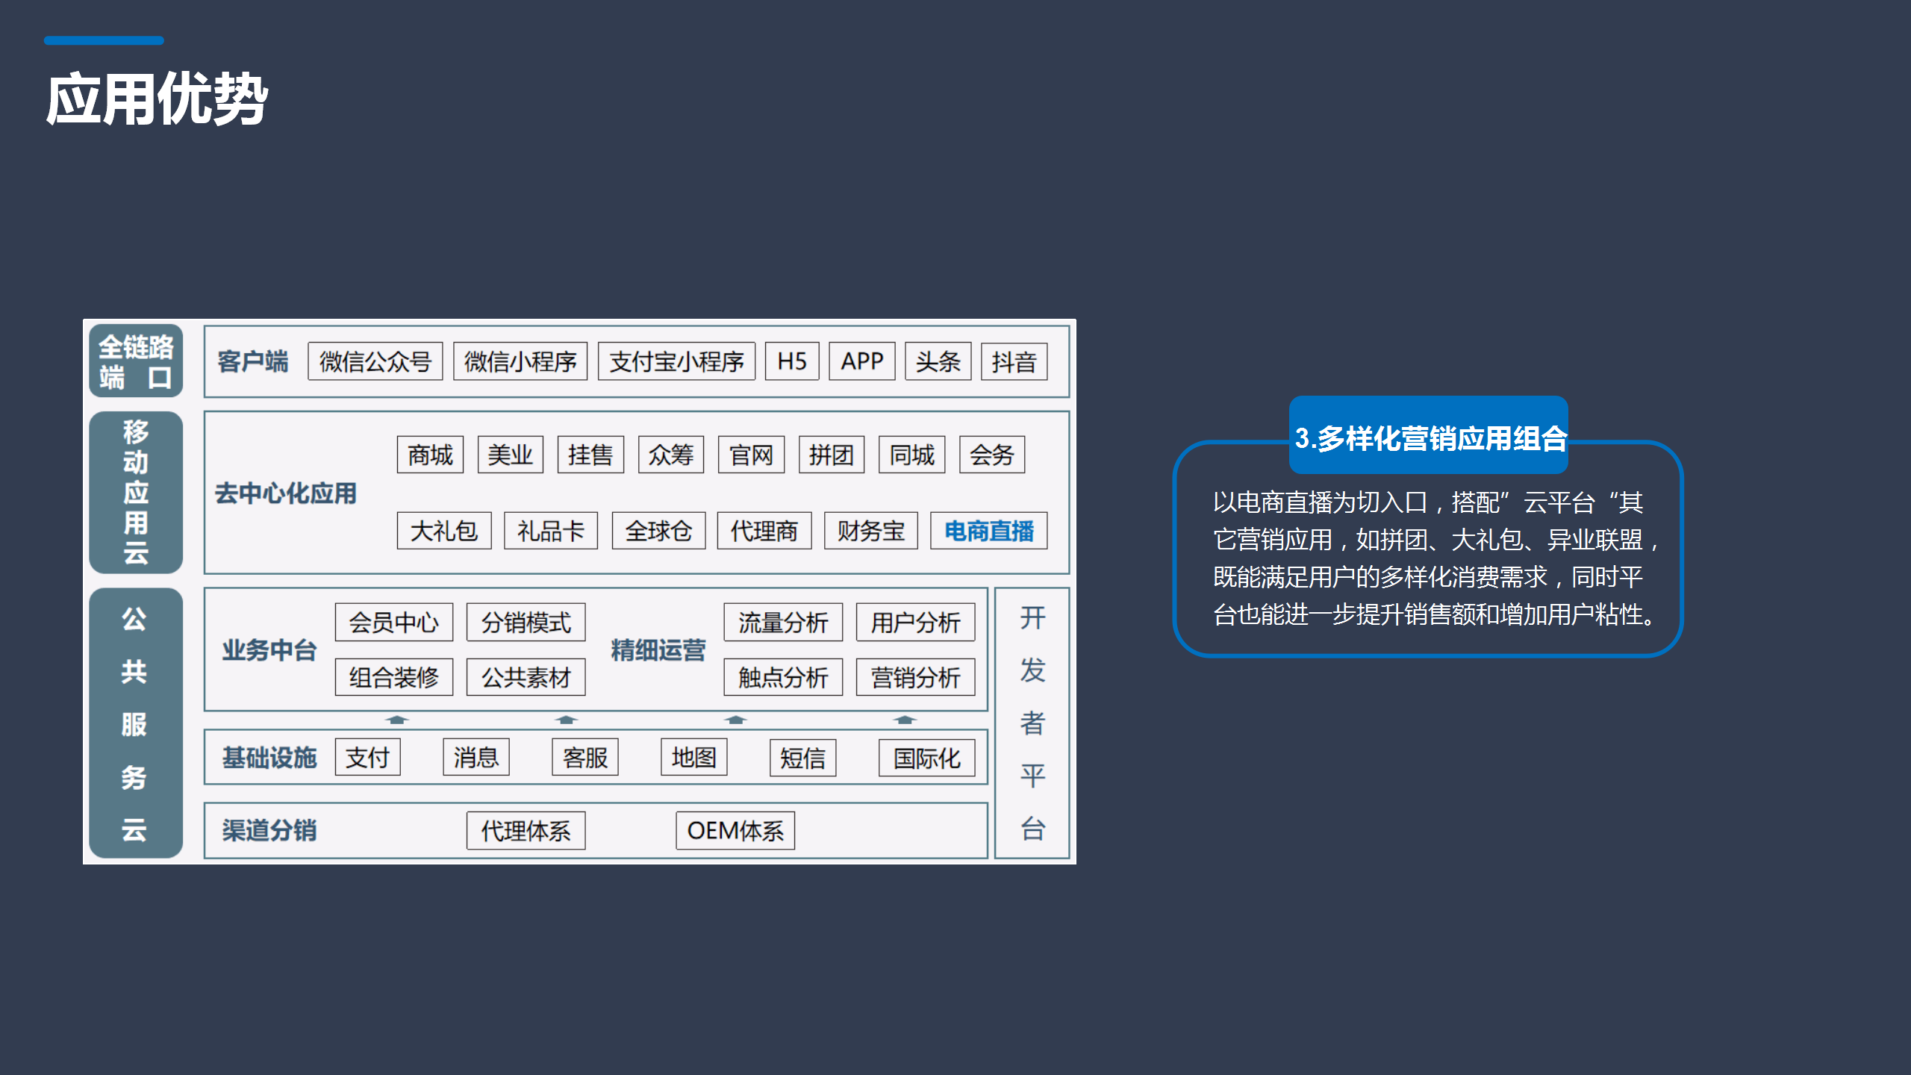Image resolution: width=1911 pixels, height=1075 pixels.
Task: Select the 挂售 box
Action: coord(590,455)
